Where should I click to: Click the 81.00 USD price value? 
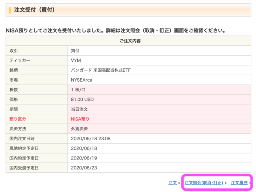[x=82, y=100]
